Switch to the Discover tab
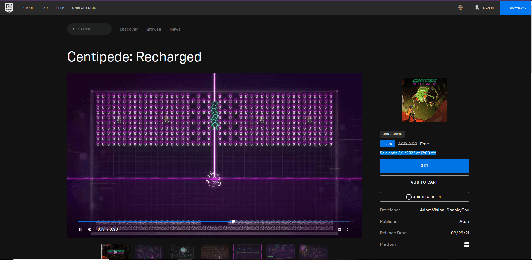The image size is (532, 260). (x=129, y=29)
